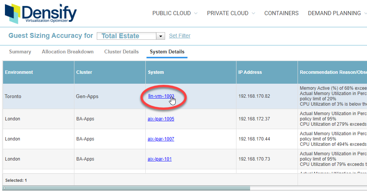Click the Densify logo

[x=41, y=14]
